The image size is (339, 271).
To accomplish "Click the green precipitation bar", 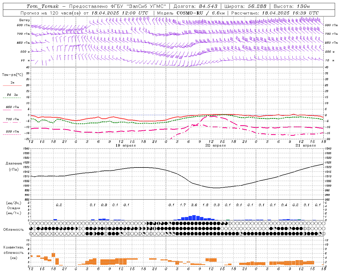I will tap(228, 220).
